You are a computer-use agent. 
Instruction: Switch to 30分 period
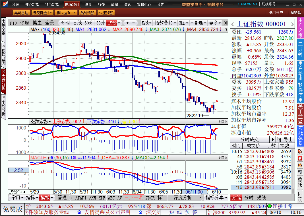pos(100,23)
